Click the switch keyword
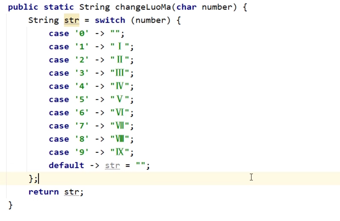 coord(110,20)
